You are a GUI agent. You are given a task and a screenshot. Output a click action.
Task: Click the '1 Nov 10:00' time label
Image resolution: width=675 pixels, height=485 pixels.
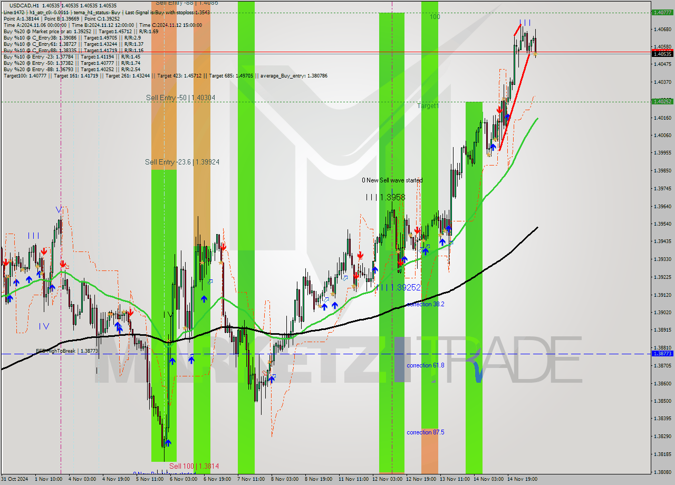50,479
